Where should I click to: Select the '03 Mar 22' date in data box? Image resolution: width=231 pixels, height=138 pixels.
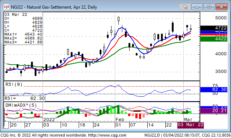coord(16,14)
